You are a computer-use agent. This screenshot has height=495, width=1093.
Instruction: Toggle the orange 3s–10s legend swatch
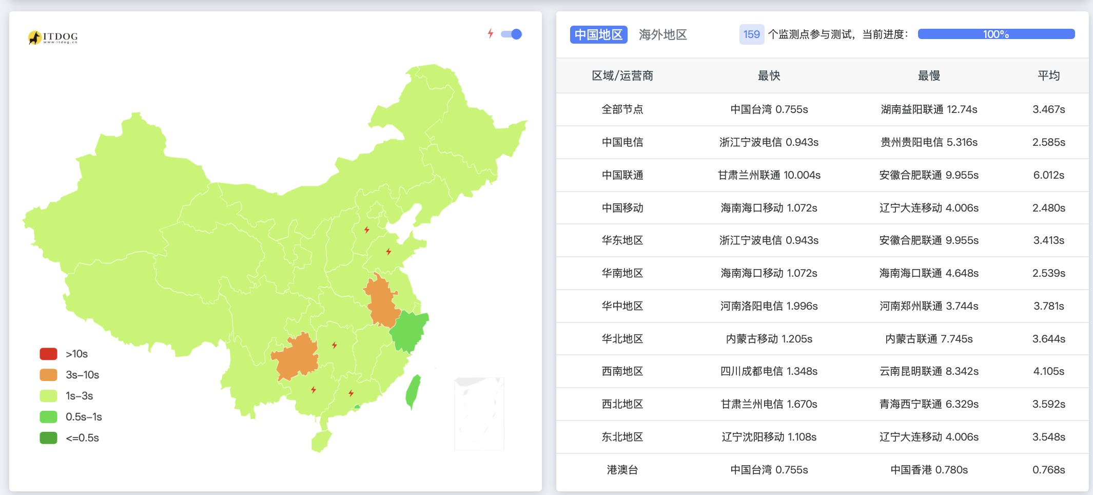[49, 375]
